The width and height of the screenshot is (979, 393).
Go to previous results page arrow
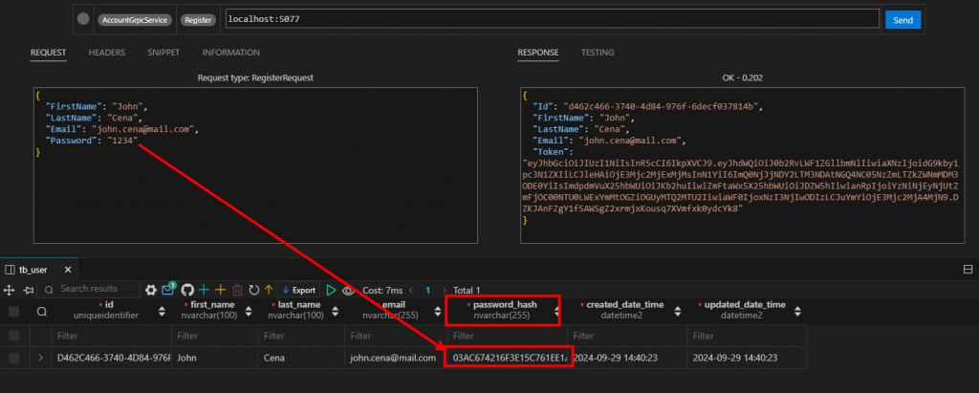click(411, 291)
